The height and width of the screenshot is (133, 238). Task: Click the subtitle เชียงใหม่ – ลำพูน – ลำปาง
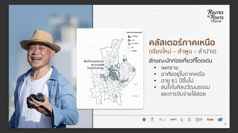(x=183, y=51)
